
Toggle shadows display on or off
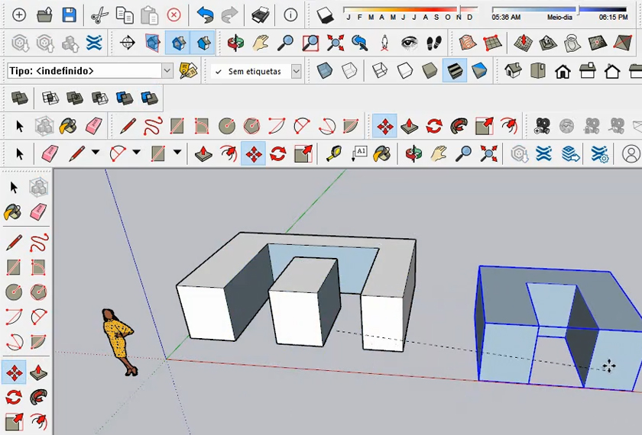click(x=326, y=14)
